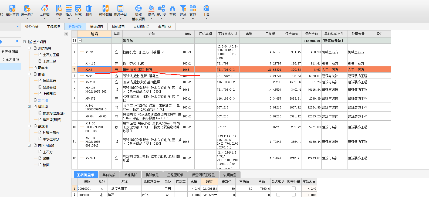Select the 种植土部分 tree item
The image size is (429, 197).
click(x=51, y=133)
